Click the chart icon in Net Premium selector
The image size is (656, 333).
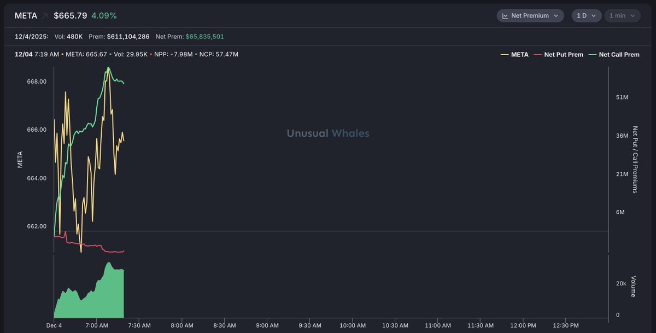[x=505, y=16]
